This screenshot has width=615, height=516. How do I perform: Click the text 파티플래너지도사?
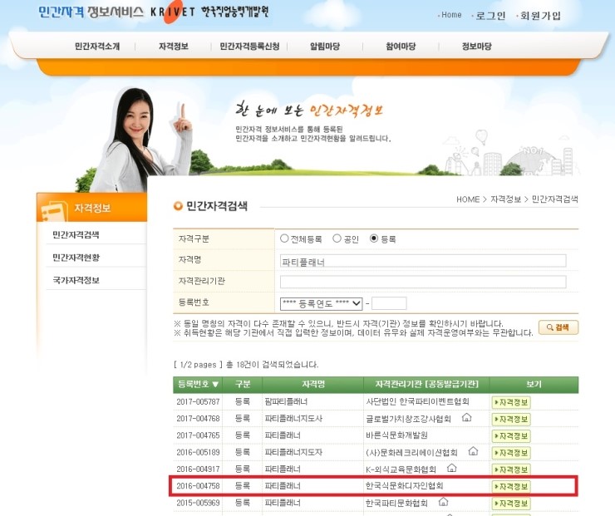pos(293,419)
